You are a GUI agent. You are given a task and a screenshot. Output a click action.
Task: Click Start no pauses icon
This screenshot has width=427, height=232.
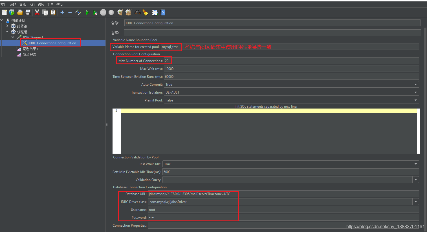coord(95,12)
